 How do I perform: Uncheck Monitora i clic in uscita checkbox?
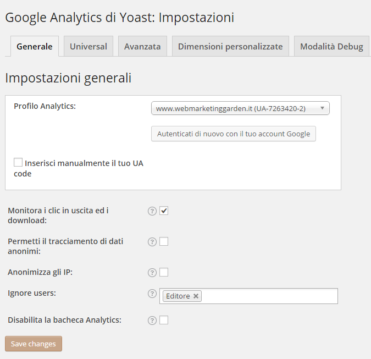(x=164, y=211)
